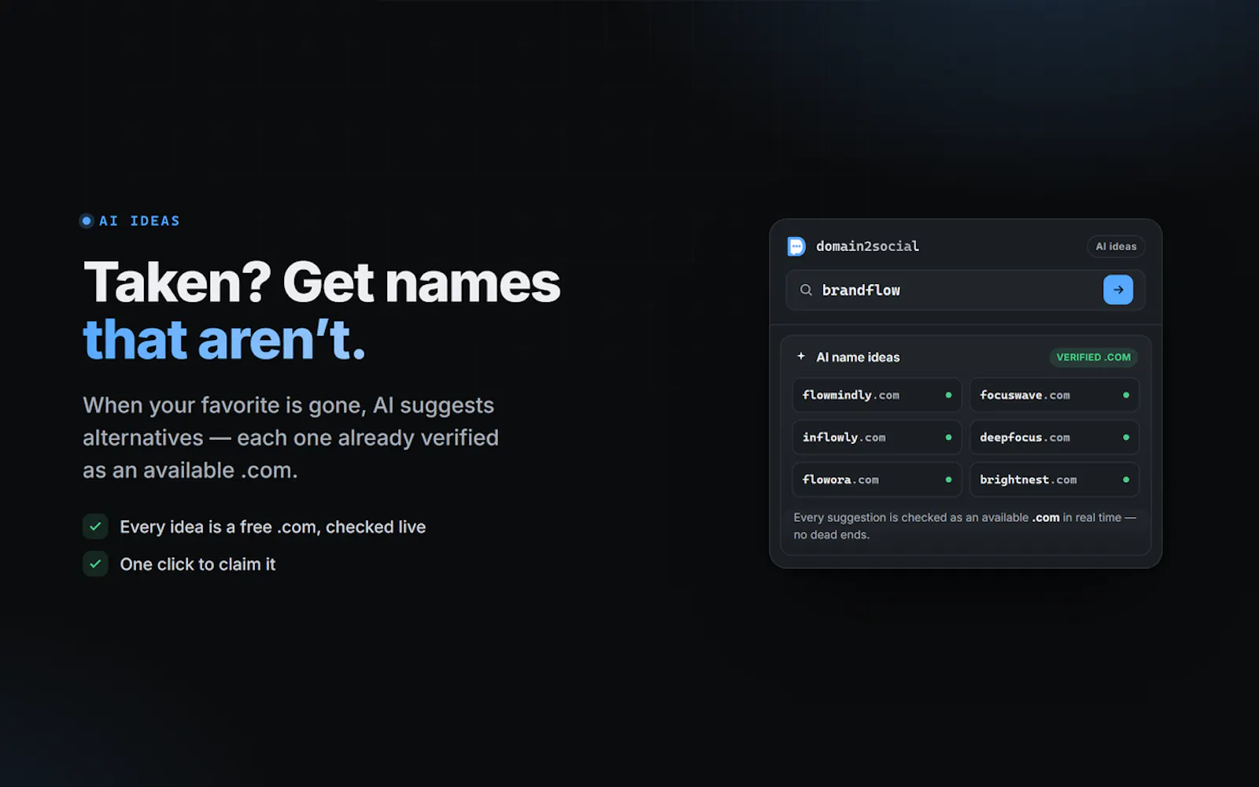
Task: Click the 'One click to claim it' text
Action: tap(198, 564)
